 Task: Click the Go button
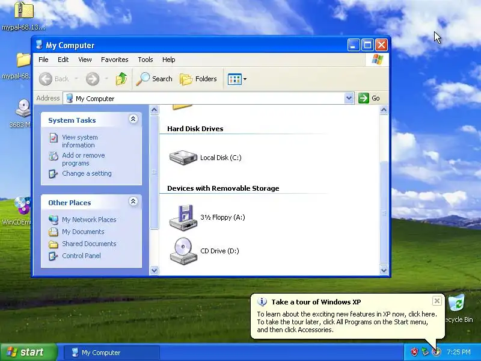[369, 98]
